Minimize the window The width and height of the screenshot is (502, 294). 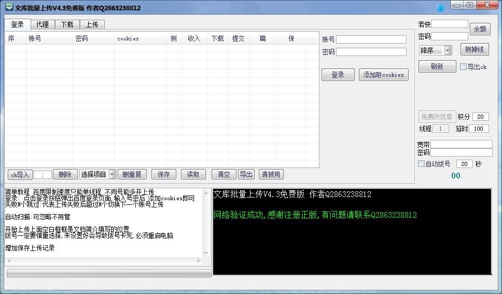457,5
